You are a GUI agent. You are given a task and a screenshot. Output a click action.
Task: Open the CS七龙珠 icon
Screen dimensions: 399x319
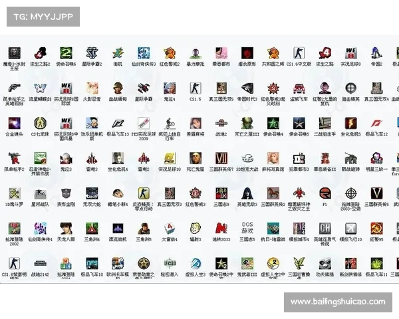[40, 123]
